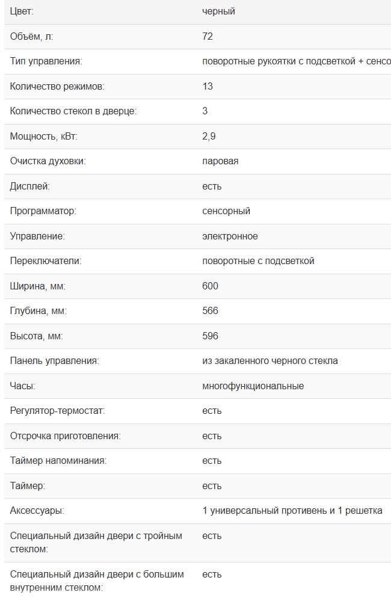Click the "Таймер напоминания:" label
This screenshot has height=604, width=391.
pos(58,461)
